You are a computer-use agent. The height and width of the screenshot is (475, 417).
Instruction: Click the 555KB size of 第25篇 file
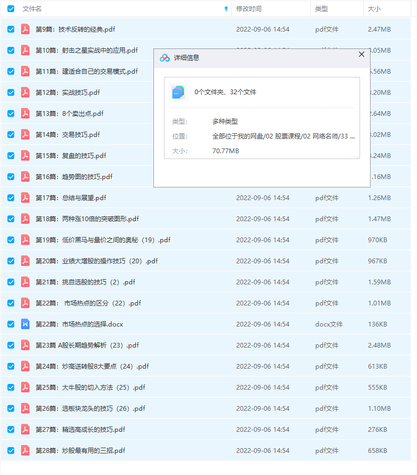pos(377,388)
